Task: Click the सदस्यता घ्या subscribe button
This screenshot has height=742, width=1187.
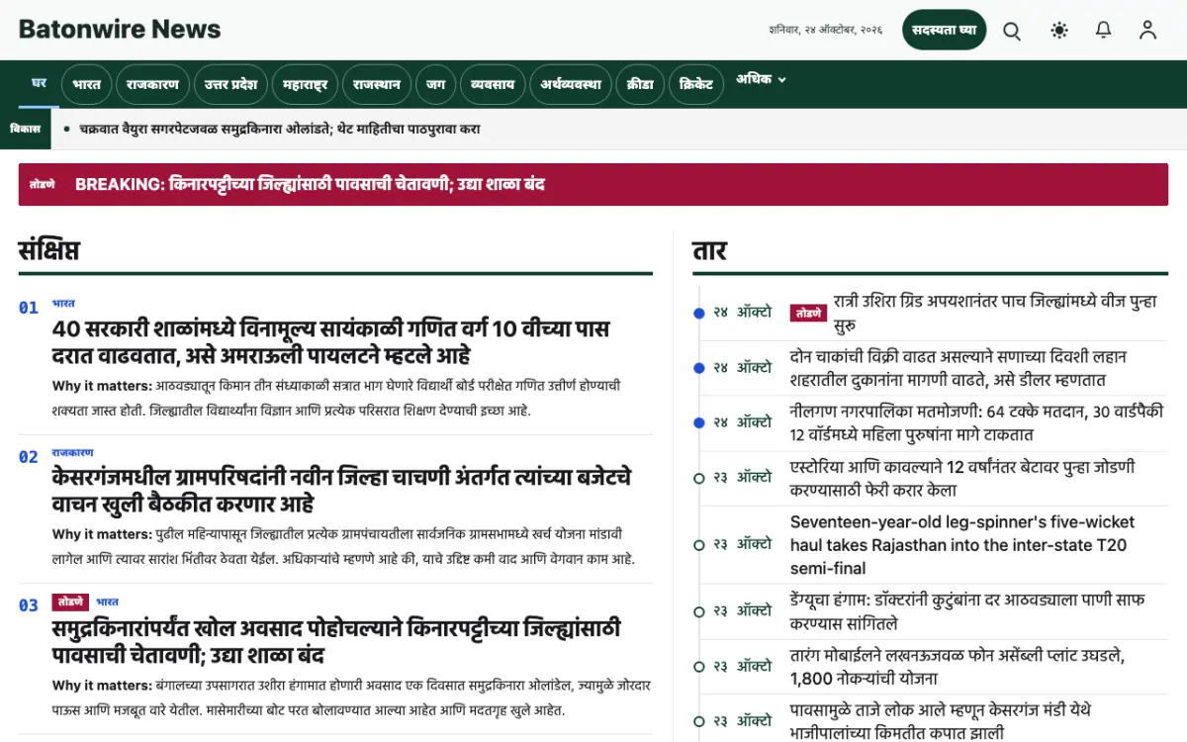Action: click(945, 30)
